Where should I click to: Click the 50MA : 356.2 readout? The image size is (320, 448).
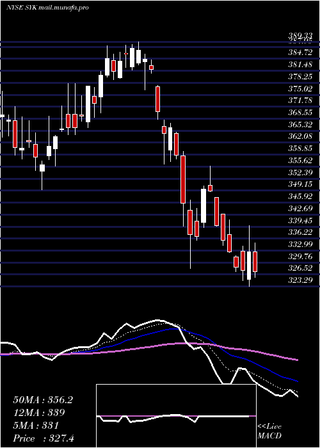(43, 400)
